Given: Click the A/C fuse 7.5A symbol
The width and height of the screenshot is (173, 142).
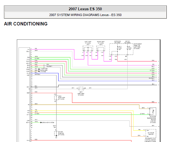Looking at the screenshot, I should tap(127, 48).
